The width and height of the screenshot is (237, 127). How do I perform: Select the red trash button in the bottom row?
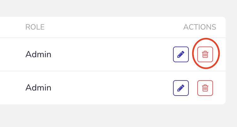click(x=205, y=88)
